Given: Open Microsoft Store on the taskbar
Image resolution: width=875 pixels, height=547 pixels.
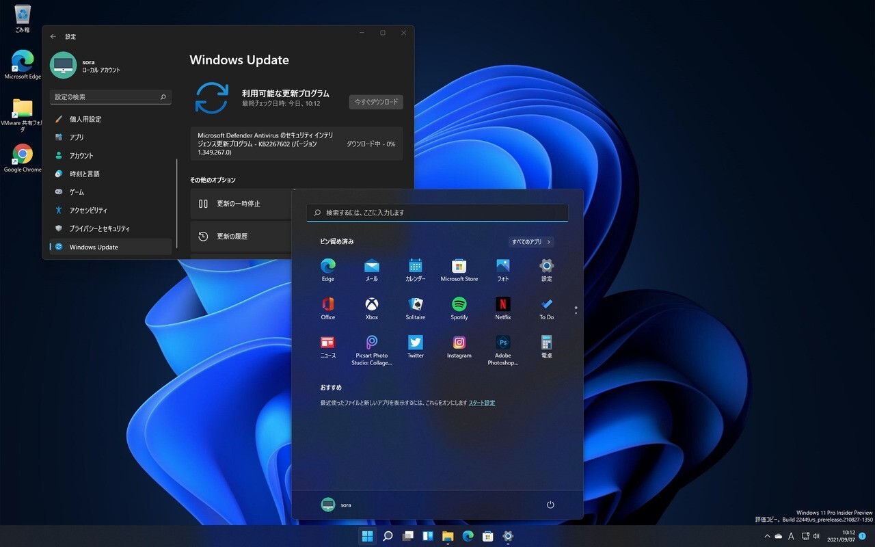Looking at the screenshot, I should click(488, 536).
